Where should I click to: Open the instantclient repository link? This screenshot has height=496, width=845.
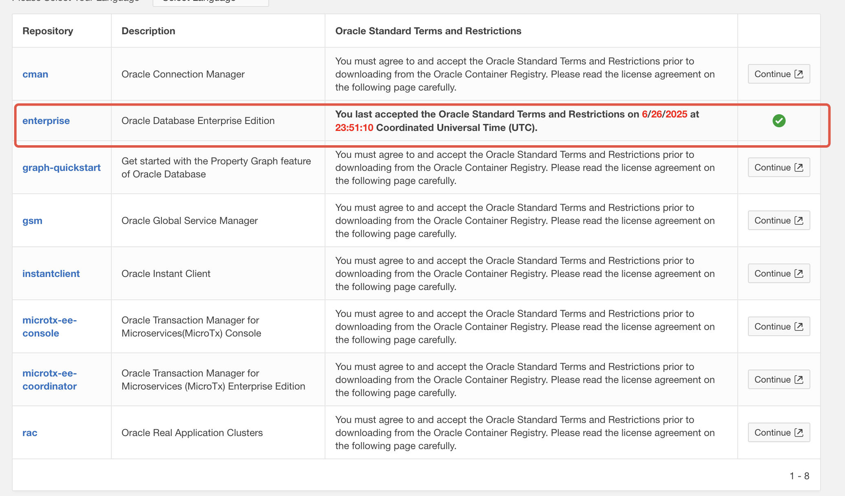click(51, 274)
